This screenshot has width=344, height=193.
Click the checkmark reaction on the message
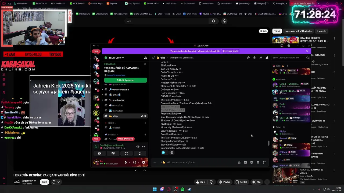(x=164, y=153)
